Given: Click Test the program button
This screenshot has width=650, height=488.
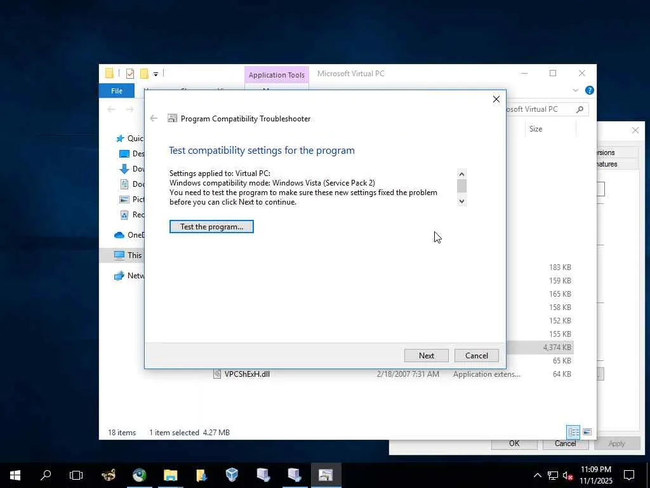Looking at the screenshot, I should [211, 227].
